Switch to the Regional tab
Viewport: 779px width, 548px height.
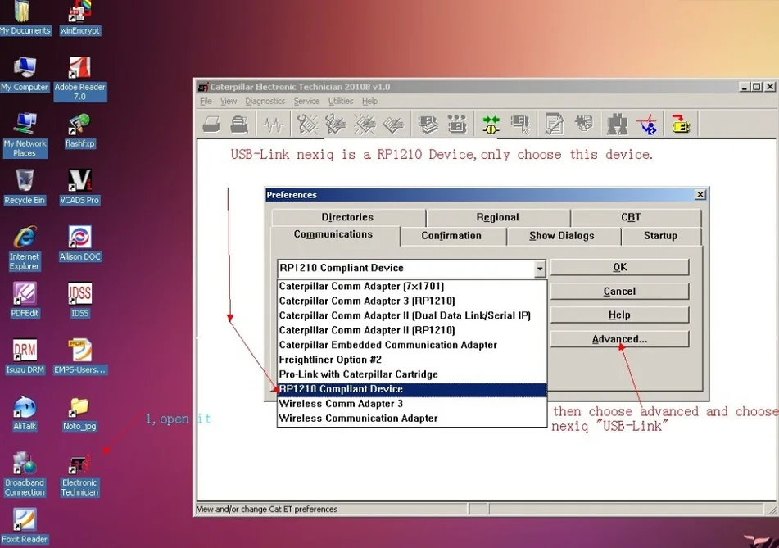click(498, 217)
